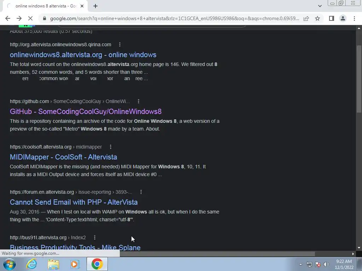
Task: Open 'GitHub - SomeCodingCoolGuy/OnlineWindows8' result
Action: (x=86, y=112)
